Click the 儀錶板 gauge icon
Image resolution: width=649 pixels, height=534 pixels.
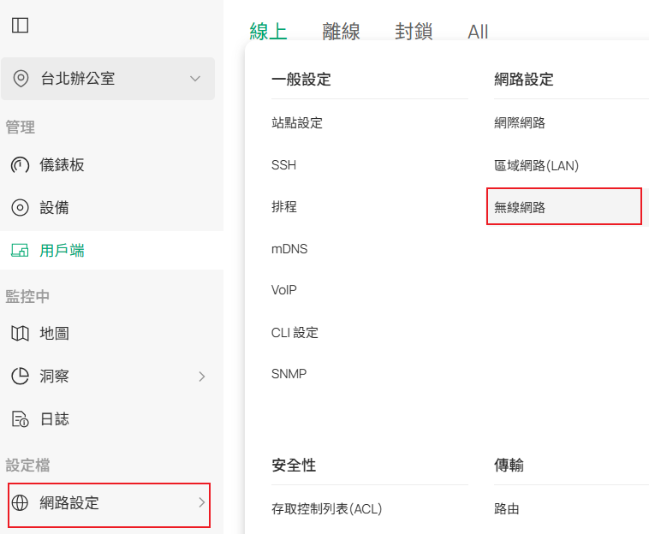(20, 165)
